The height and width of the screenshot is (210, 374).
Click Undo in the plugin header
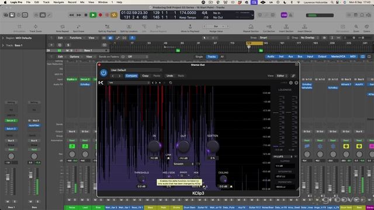[x=169, y=76]
